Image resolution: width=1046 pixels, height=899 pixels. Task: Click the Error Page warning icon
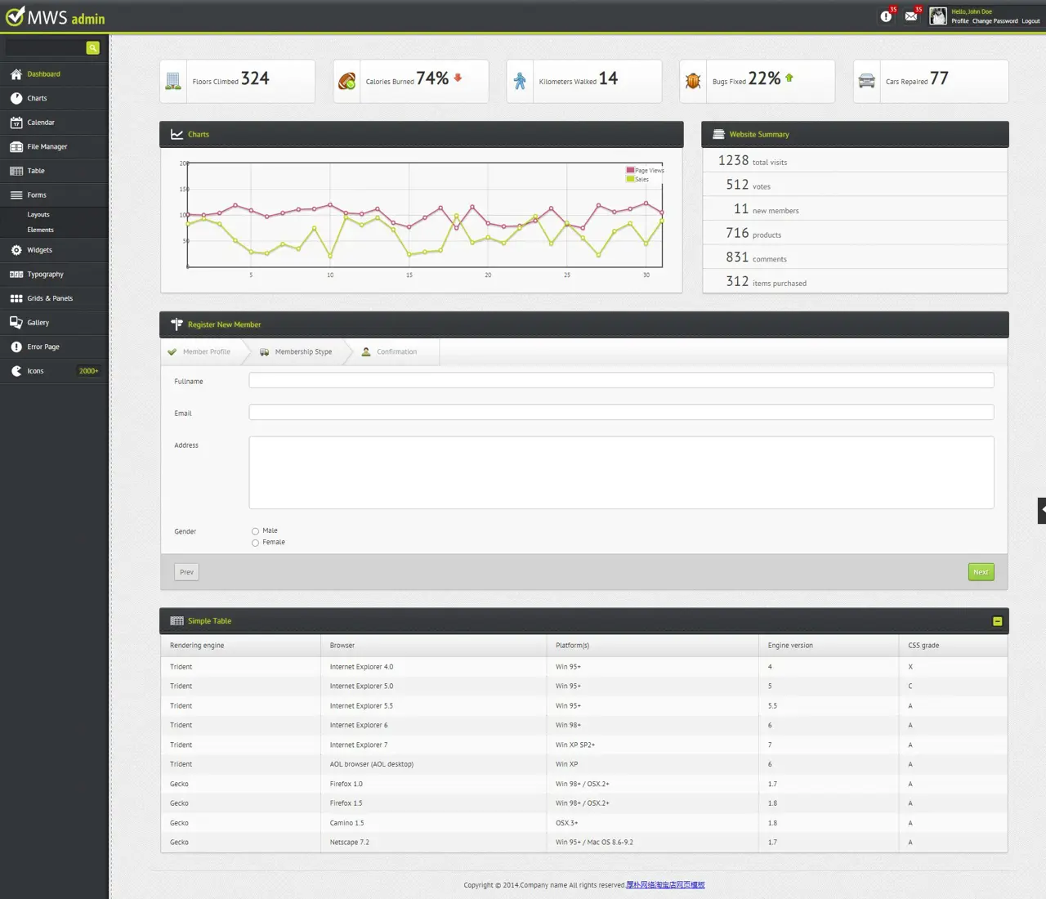point(16,347)
